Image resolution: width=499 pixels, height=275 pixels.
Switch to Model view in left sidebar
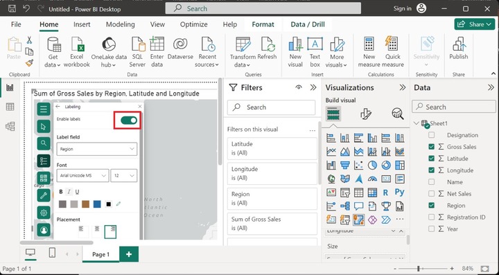point(10,126)
